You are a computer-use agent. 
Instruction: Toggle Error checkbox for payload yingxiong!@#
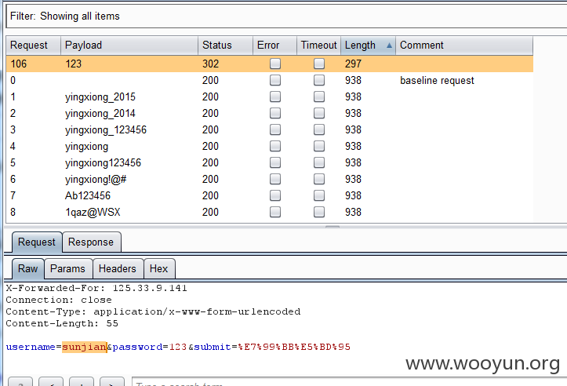pyautogui.click(x=275, y=179)
